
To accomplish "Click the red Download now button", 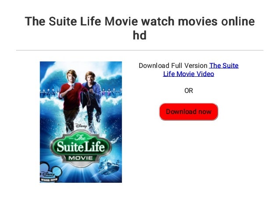I will [189, 112].
